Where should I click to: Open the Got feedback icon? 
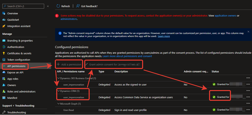coord(78,6)
